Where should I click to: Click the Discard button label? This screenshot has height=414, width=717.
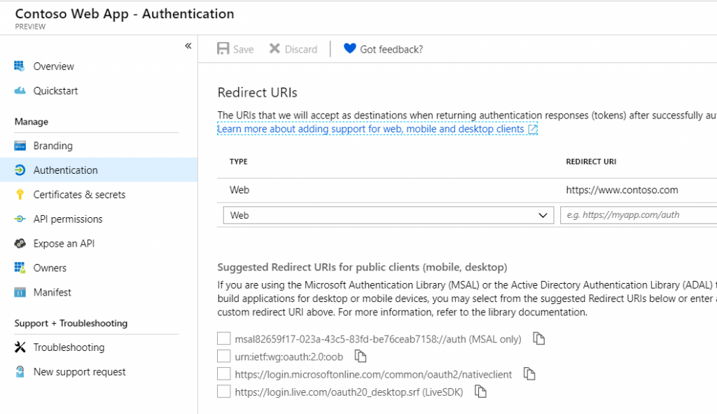(x=301, y=50)
